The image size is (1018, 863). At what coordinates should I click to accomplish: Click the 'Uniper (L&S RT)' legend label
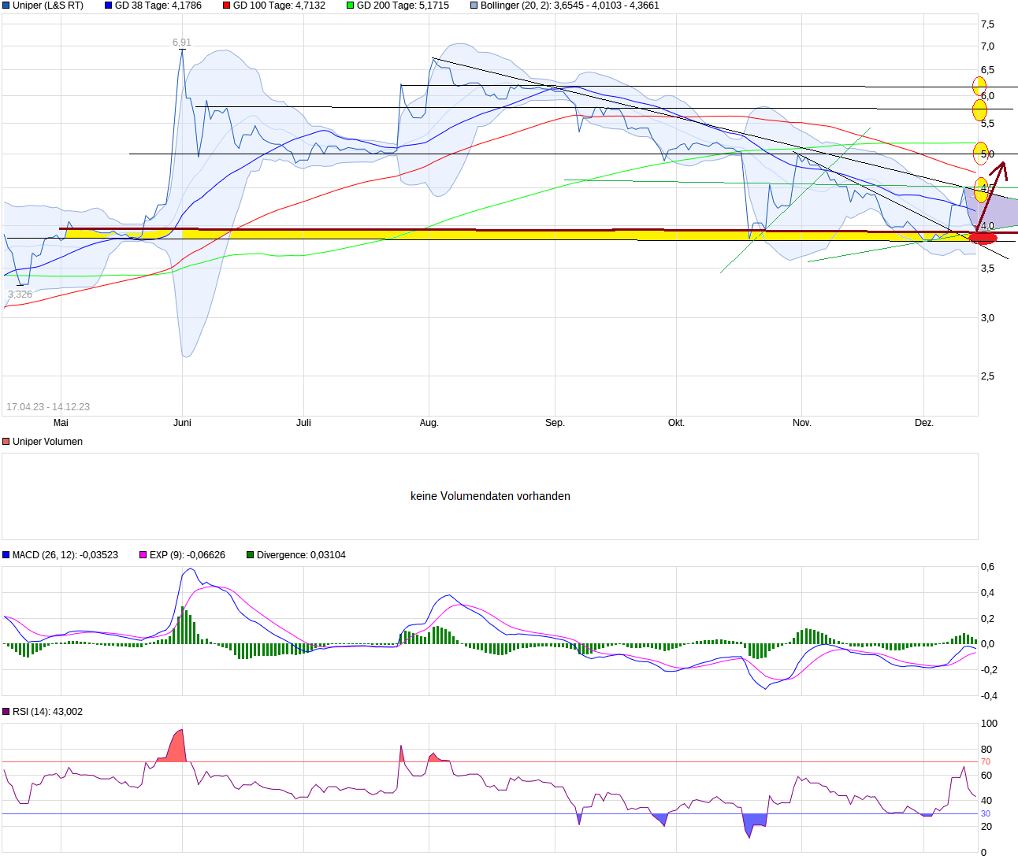pos(48,6)
